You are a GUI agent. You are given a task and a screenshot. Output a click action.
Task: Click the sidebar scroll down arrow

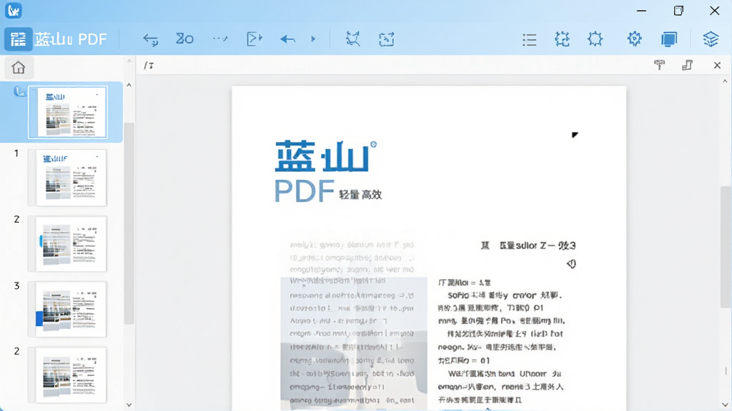tap(129, 405)
